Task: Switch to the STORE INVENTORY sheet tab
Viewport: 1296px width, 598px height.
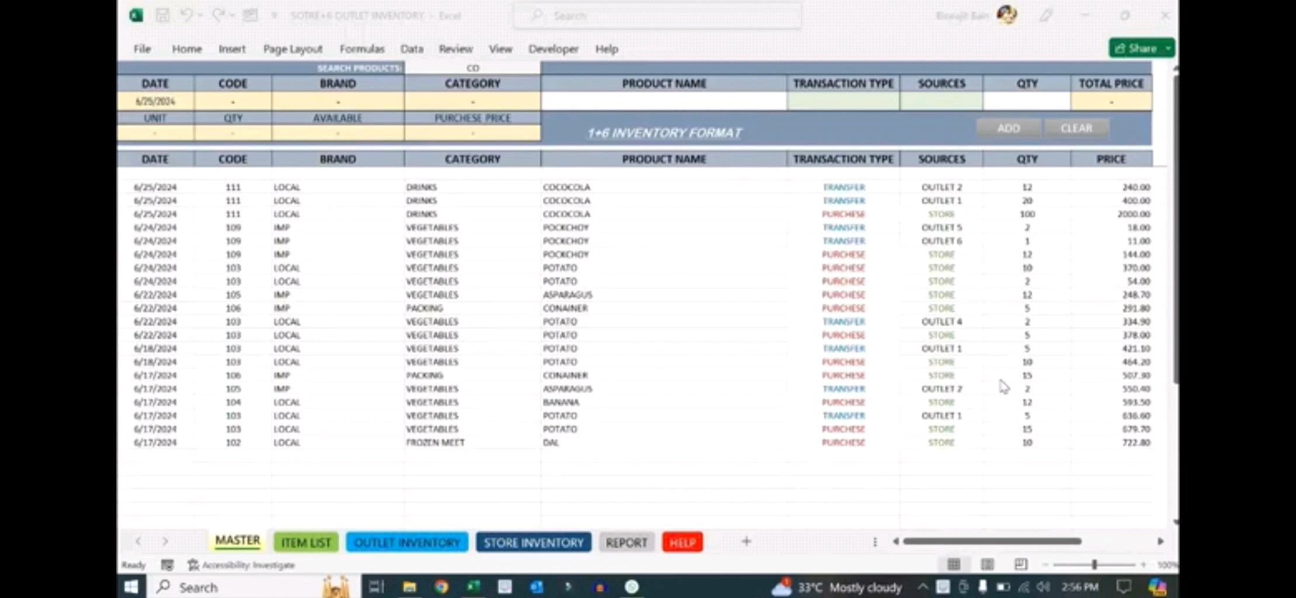Action: (533, 543)
